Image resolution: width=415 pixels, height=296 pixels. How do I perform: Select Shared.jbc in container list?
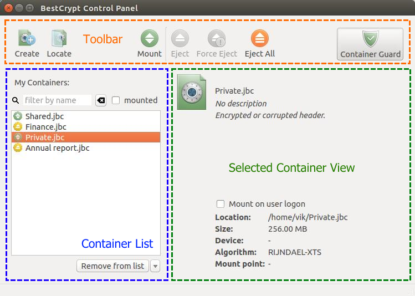[86, 116]
